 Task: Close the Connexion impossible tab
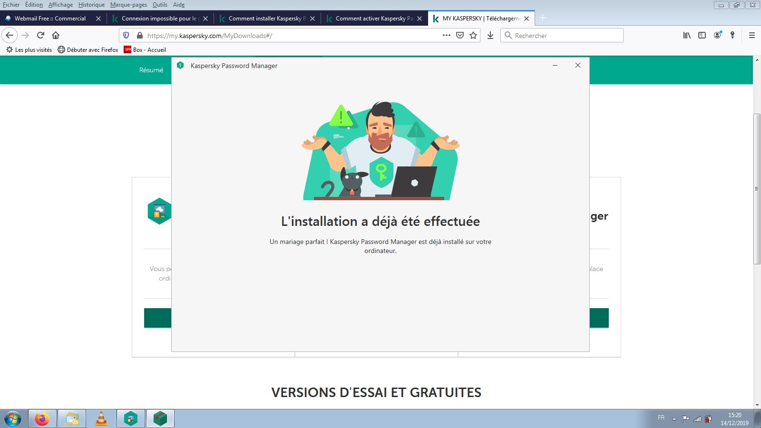(x=205, y=19)
